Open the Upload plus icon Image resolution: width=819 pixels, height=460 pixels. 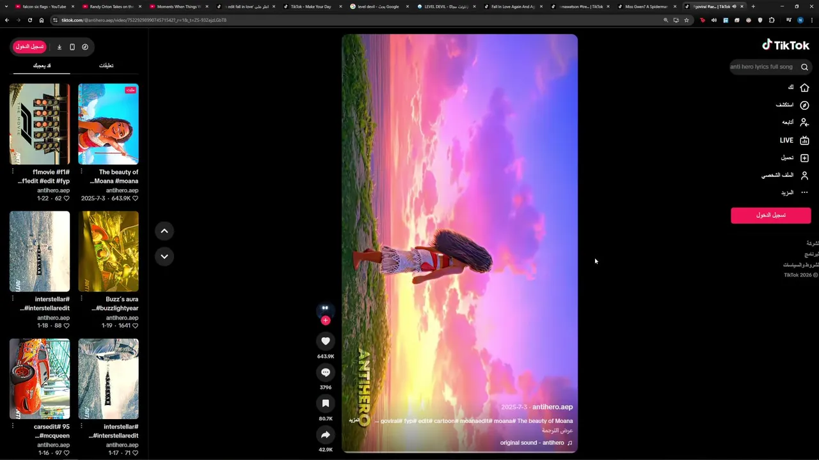pos(804,158)
